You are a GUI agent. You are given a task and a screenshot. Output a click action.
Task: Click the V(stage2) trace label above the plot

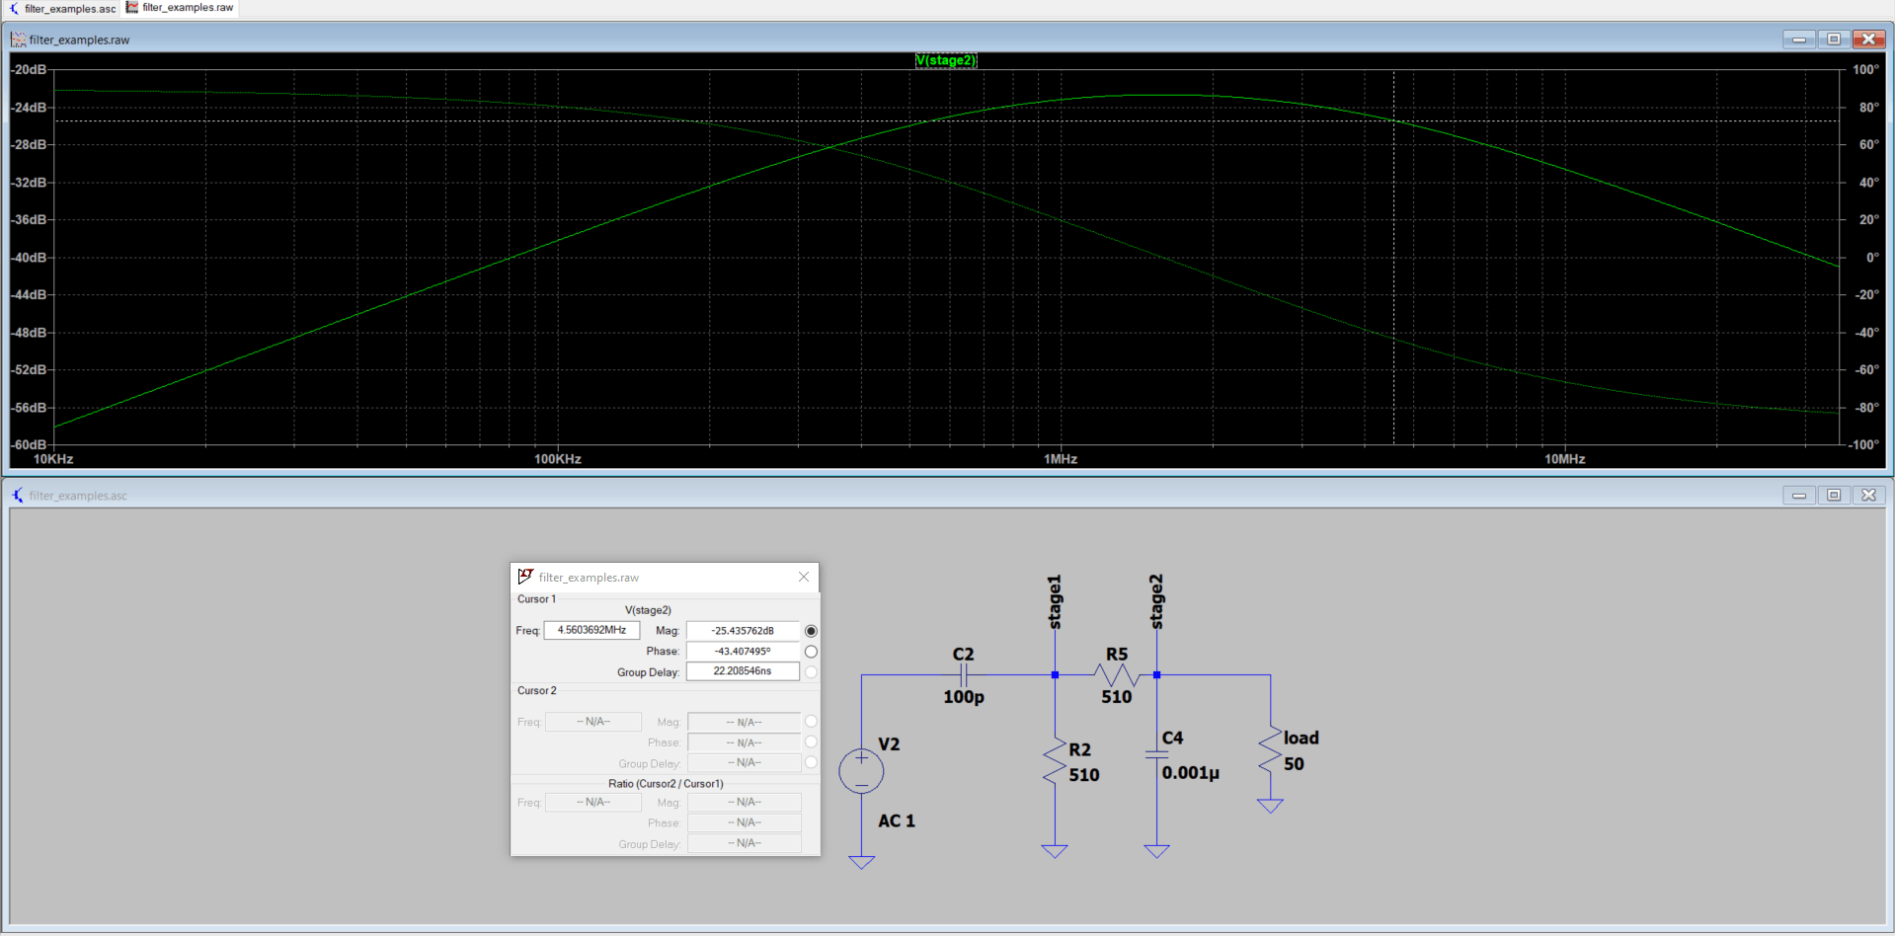pos(945,60)
